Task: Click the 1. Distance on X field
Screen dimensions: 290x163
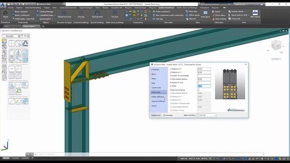Action: (204, 69)
